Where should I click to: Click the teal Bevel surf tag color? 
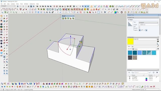click(x=146, y=79)
